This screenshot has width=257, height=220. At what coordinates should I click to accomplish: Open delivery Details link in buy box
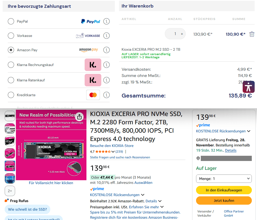tap(231, 150)
